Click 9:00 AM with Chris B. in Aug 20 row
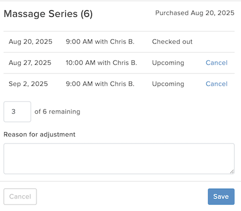The height and width of the screenshot is (211, 241). [x=100, y=42]
